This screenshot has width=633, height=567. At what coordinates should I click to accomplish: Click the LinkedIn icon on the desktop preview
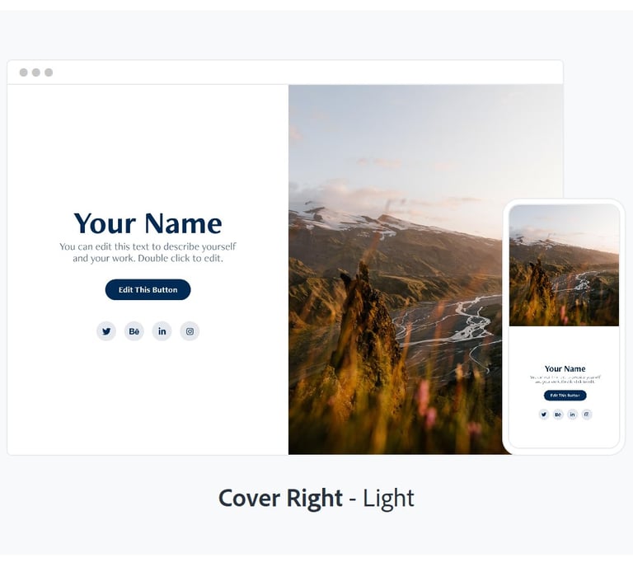pos(162,331)
